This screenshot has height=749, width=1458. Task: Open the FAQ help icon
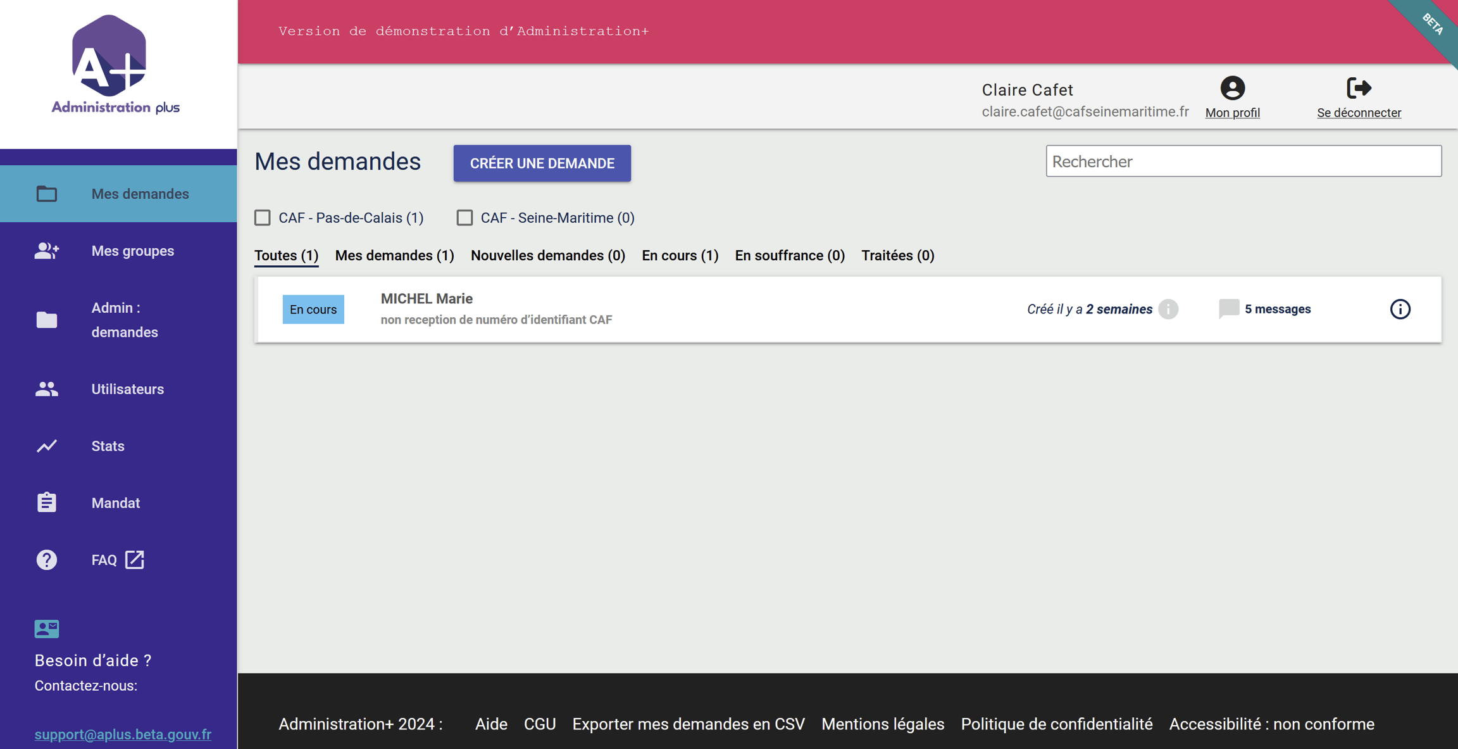pos(47,560)
